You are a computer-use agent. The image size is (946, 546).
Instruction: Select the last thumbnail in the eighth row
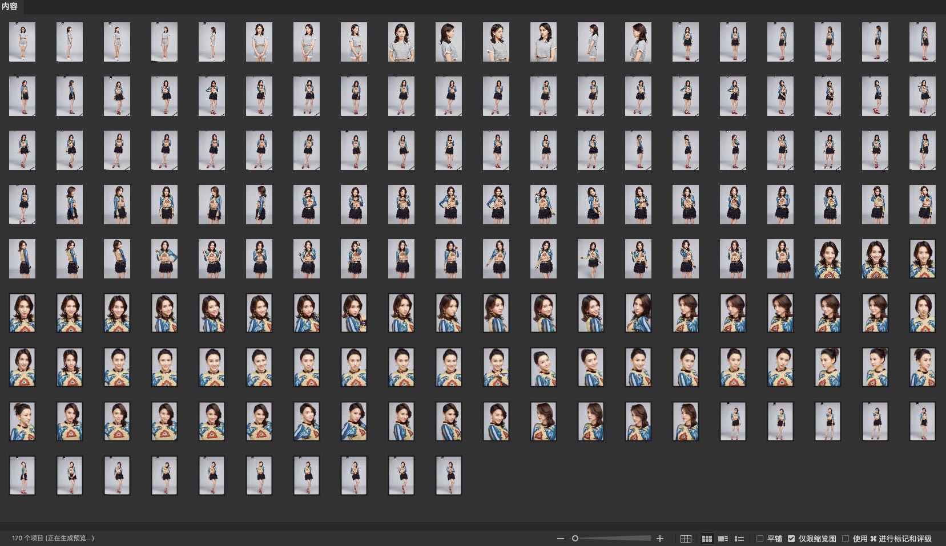coord(922,421)
